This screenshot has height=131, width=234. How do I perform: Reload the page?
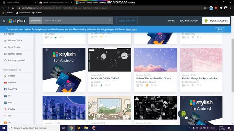coord(13,8)
